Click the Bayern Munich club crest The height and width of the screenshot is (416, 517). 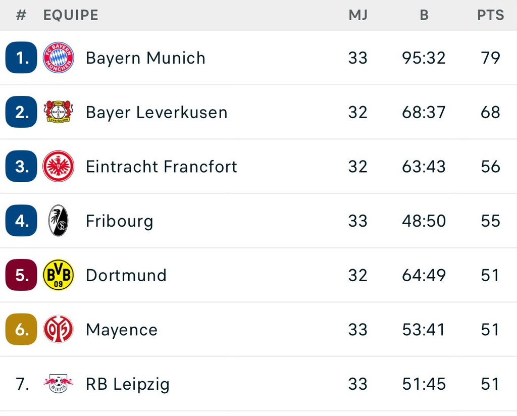[x=59, y=58]
